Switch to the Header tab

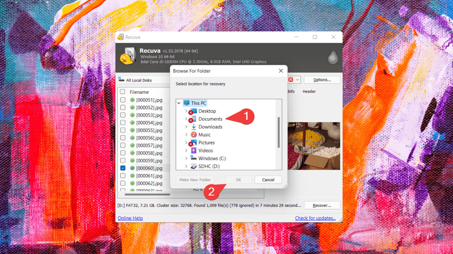tap(309, 92)
